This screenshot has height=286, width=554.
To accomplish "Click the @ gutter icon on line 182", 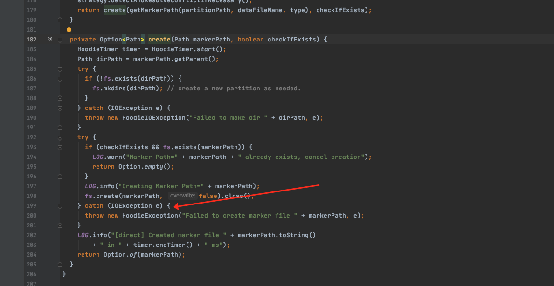I will pos(50,39).
